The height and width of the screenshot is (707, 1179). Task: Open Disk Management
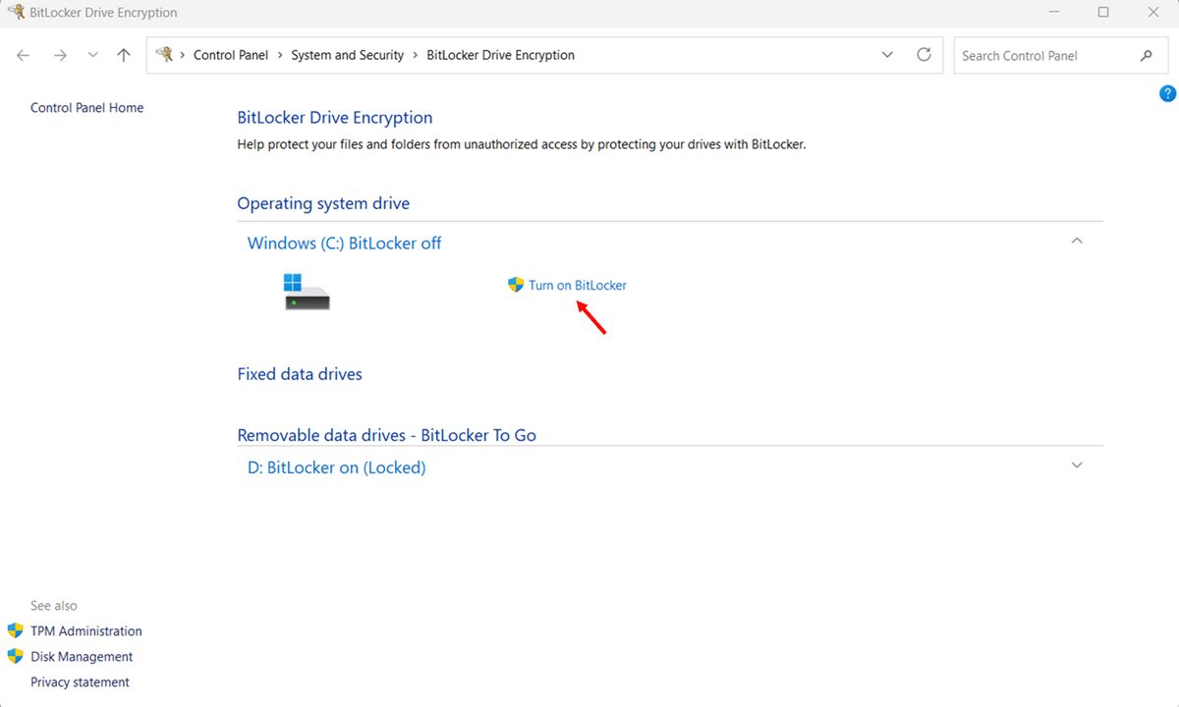(x=81, y=657)
